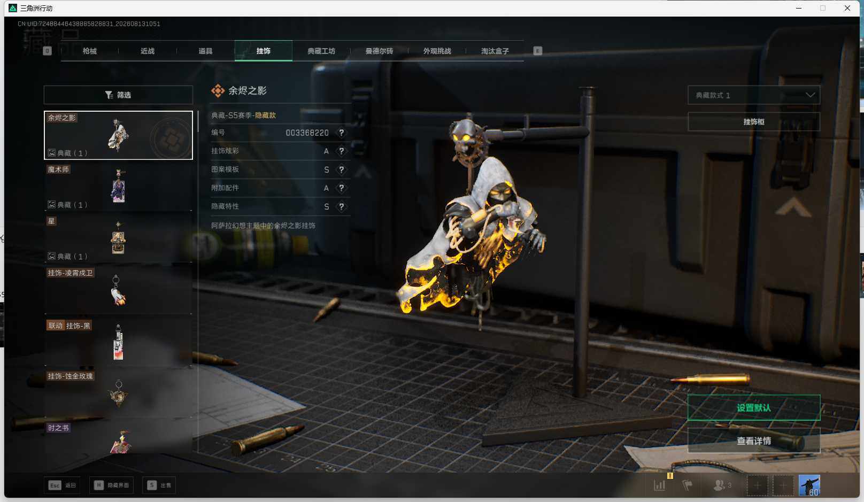Click the 编号 value 003368220
The width and height of the screenshot is (864, 502).
coord(307,133)
